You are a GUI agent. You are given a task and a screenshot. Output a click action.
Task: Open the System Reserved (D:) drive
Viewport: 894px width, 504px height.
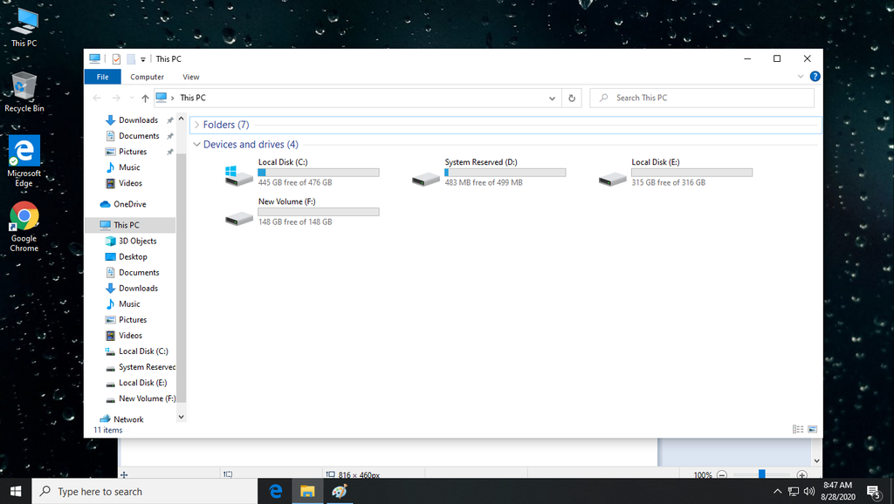click(425, 177)
